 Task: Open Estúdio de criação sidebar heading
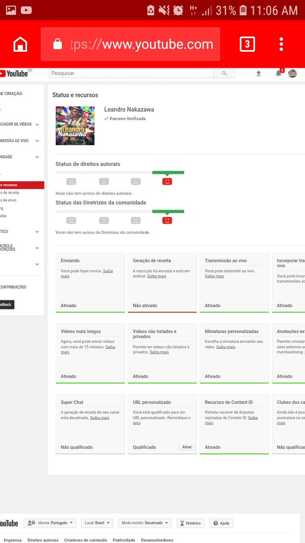[11, 94]
